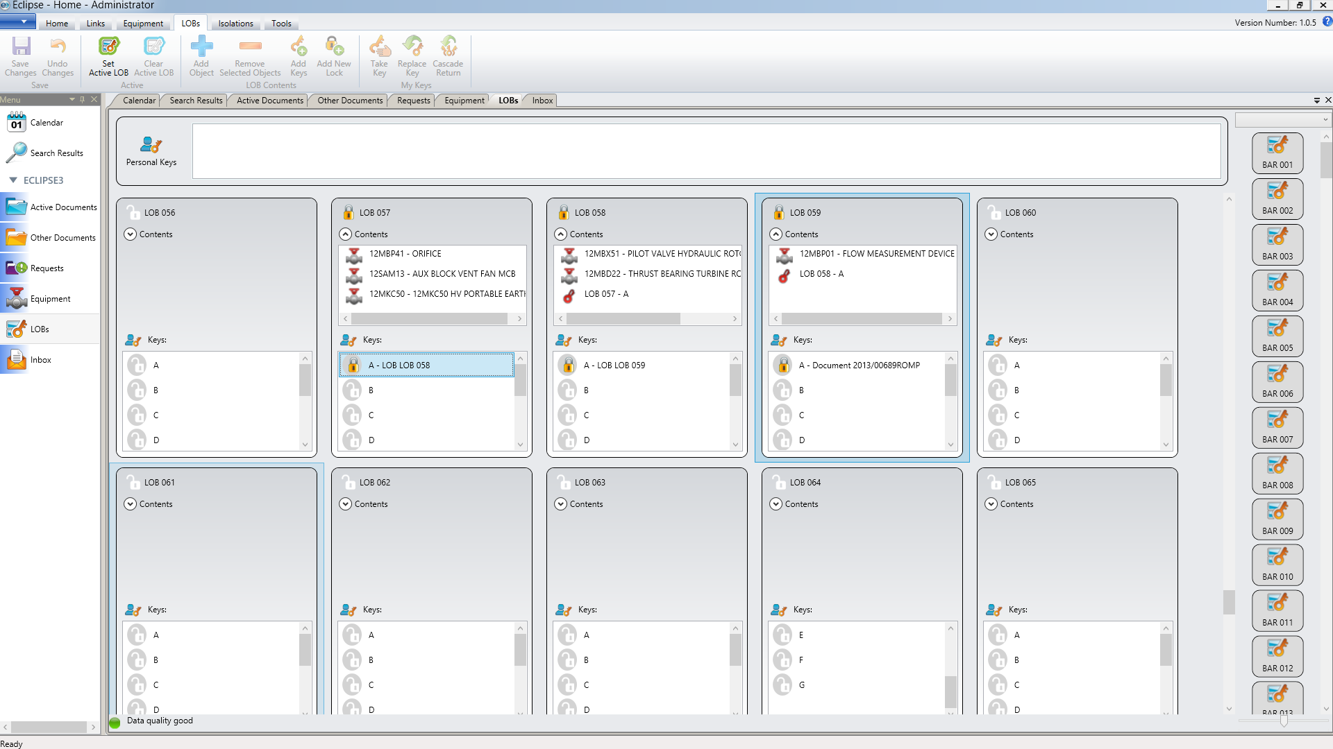Pin the Menu panel
The width and height of the screenshot is (1333, 749).
coord(83,99)
